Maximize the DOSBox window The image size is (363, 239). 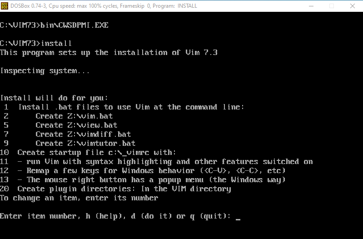click(332, 6)
